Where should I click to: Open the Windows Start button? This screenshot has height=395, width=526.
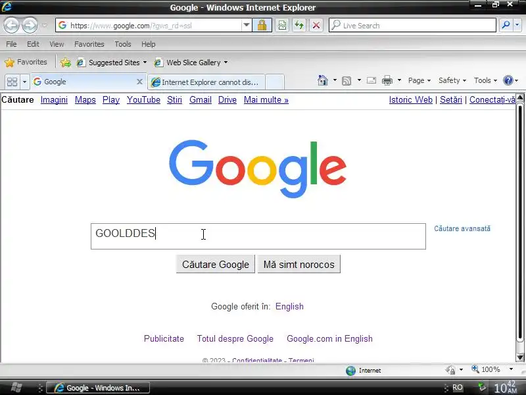pos(16,388)
